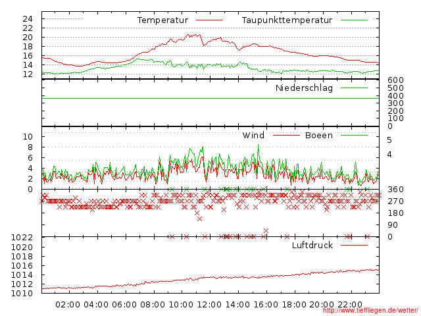Click the Niederschlag legend label

304,88
